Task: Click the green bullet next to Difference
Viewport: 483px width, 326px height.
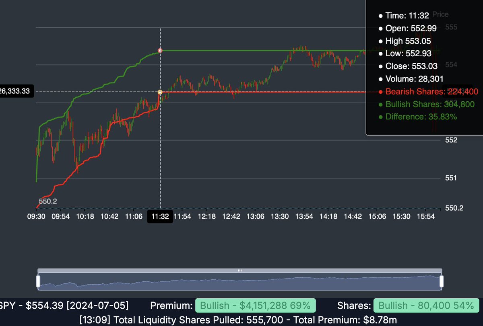Action: (380, 117)
